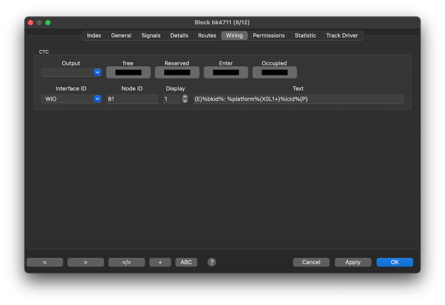Click the Cancel button

[311, 262]
